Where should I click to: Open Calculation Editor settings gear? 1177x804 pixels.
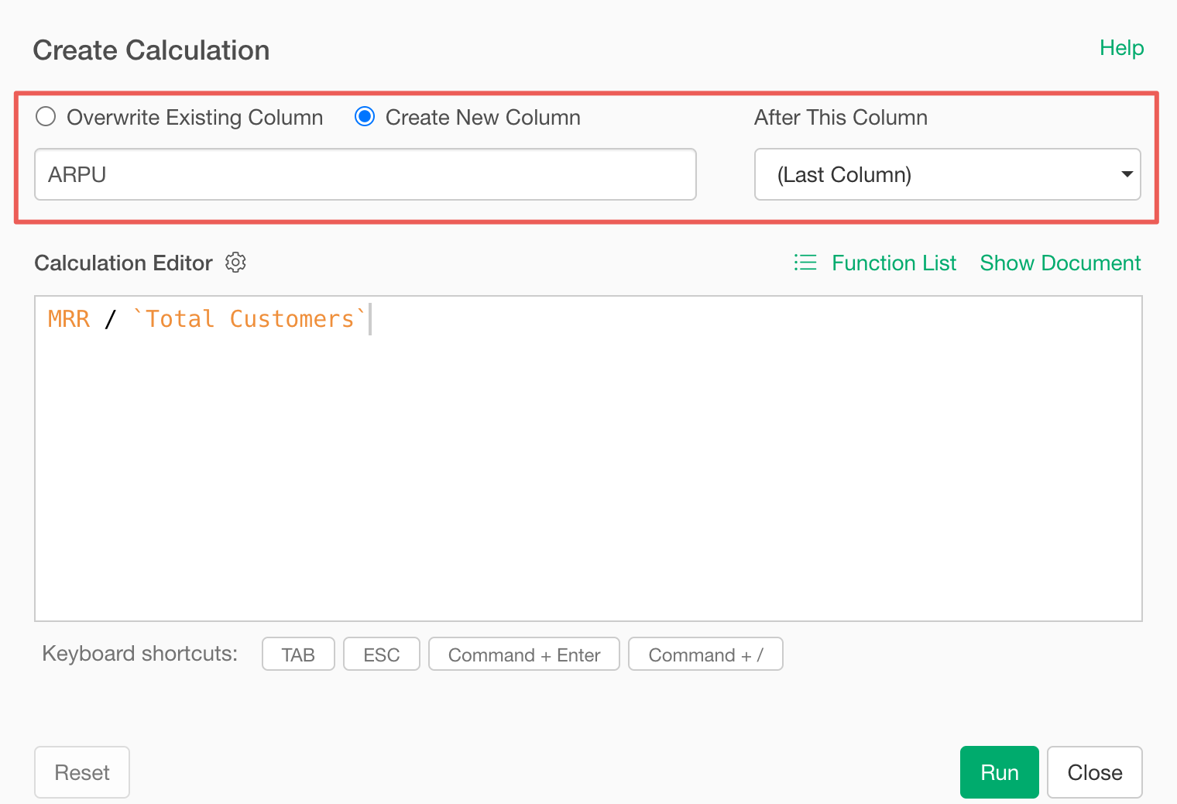(235, 263)
